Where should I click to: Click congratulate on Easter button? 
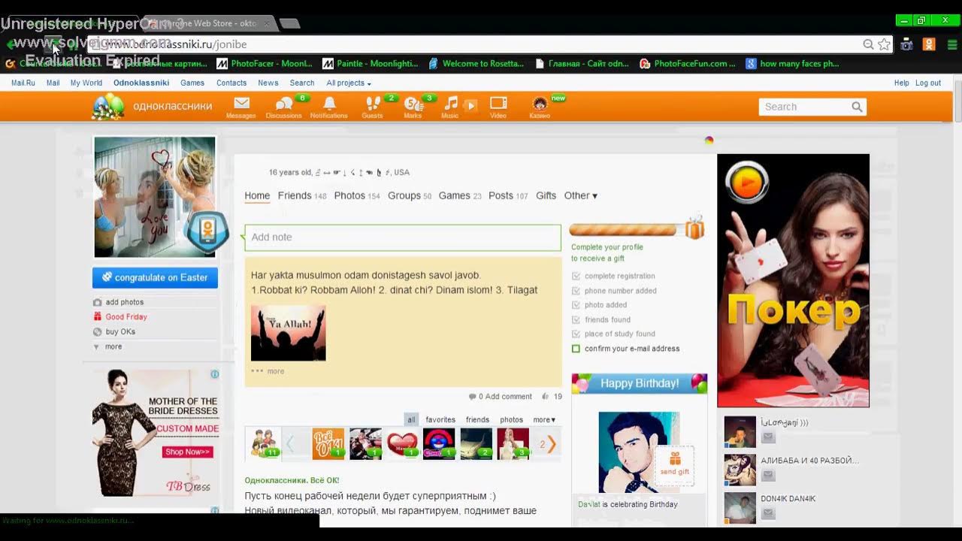[156, 277]
